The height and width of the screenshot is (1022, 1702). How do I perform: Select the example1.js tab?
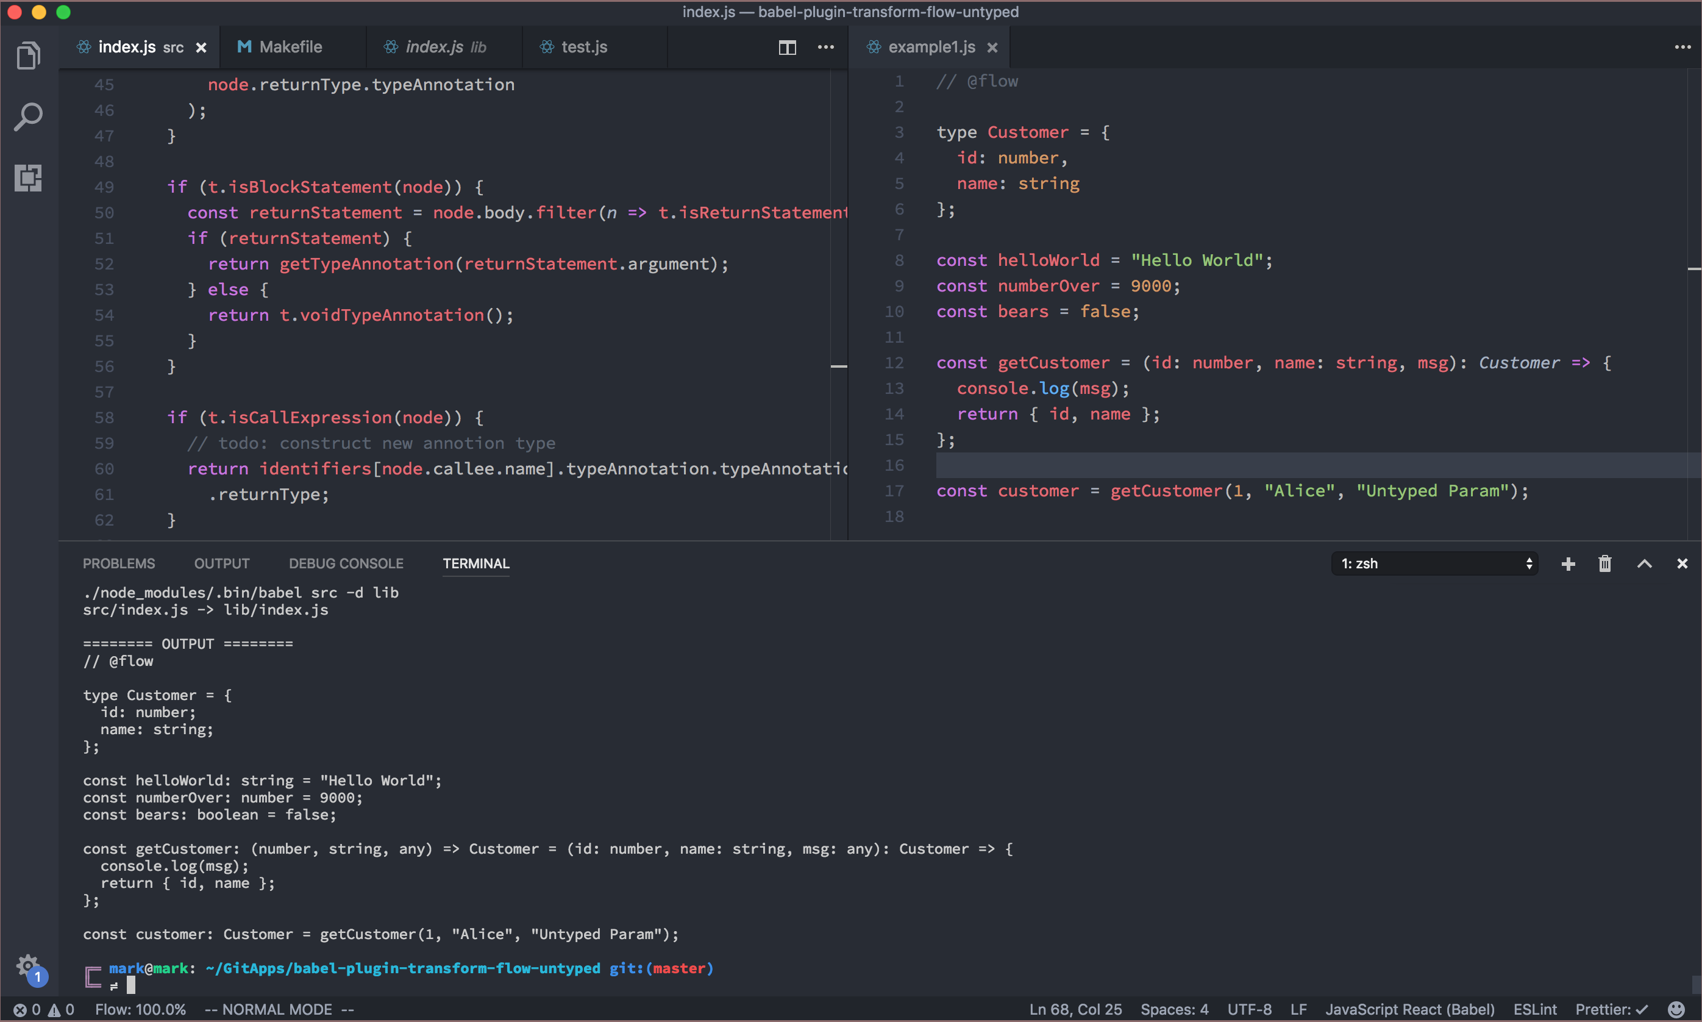coord(931,48)
